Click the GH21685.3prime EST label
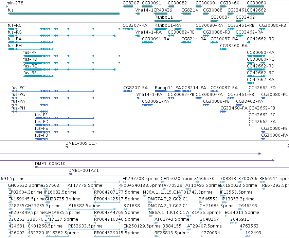289x238 pixels. 217,205
